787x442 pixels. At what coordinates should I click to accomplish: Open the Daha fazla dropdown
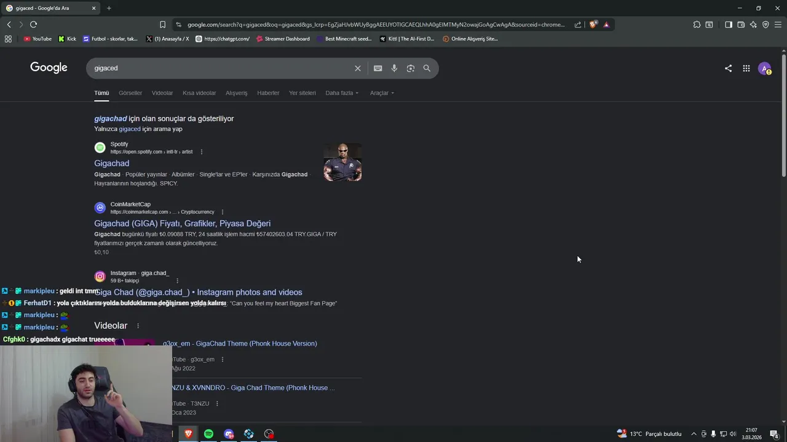pos(342,93)
